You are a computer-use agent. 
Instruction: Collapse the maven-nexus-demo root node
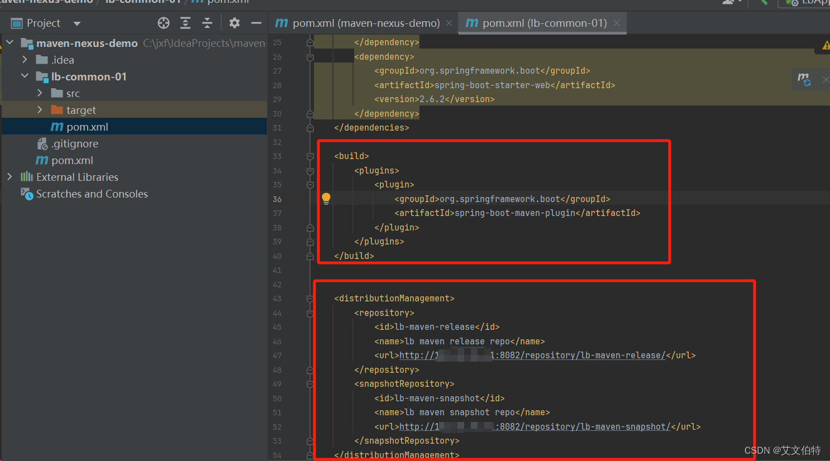coord(10,42)
